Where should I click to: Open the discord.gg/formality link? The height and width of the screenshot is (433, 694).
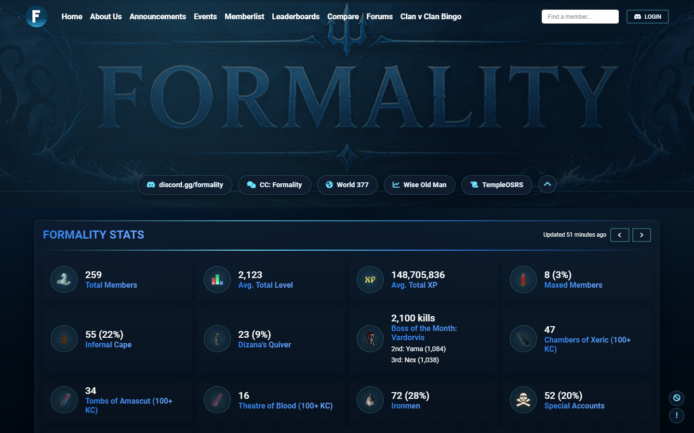click(x=185, y=185)
